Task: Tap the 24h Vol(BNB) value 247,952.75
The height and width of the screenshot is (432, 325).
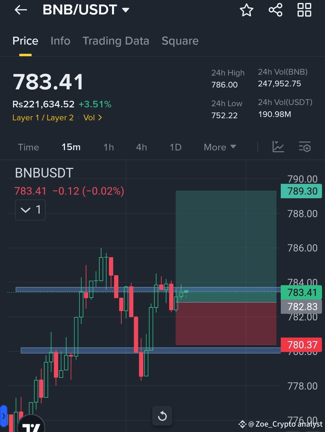Action: coord(279,84)
